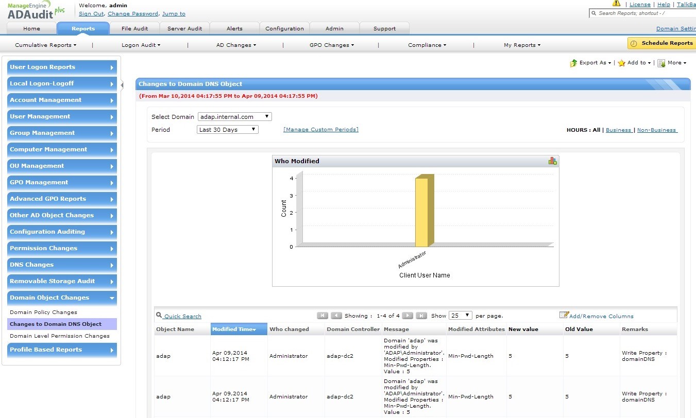This screenshot has width=696, height=418.
Task: Click the Quick Search magnifier icon
Action: [159, 316]
